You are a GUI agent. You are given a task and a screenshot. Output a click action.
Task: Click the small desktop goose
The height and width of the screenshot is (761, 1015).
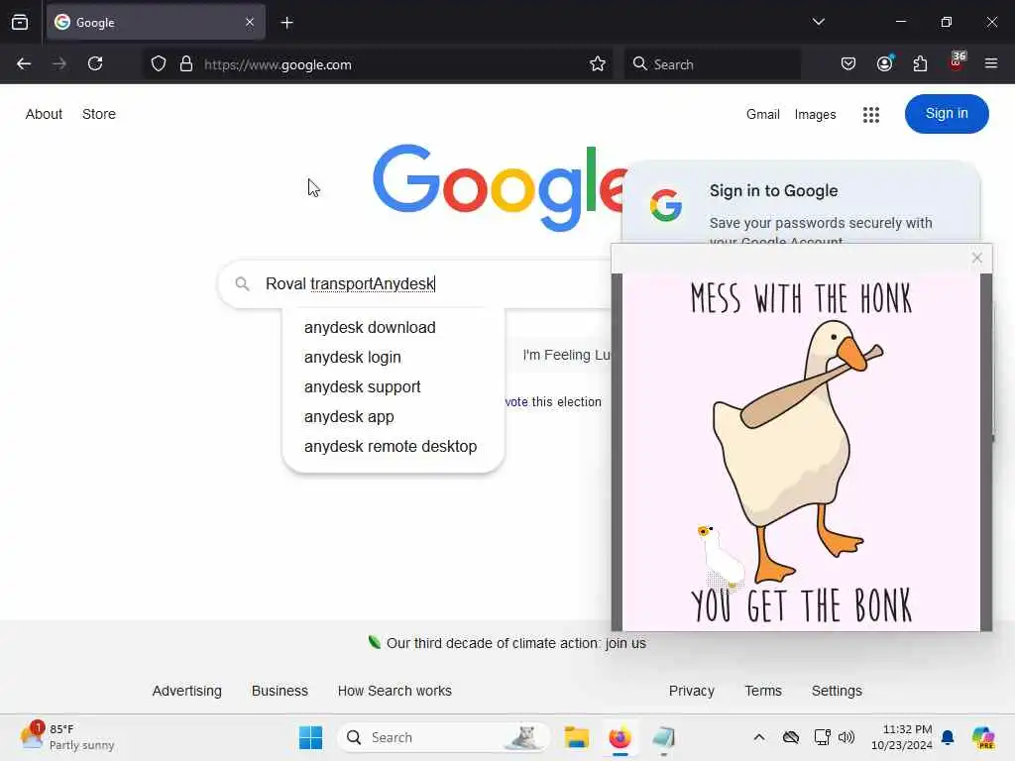(721, 556)
